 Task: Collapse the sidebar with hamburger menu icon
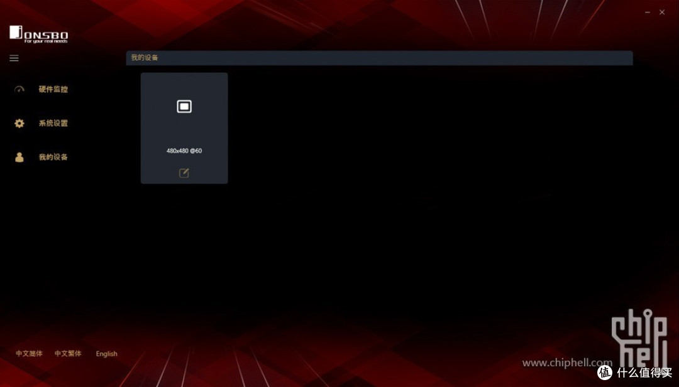point(14,58)
